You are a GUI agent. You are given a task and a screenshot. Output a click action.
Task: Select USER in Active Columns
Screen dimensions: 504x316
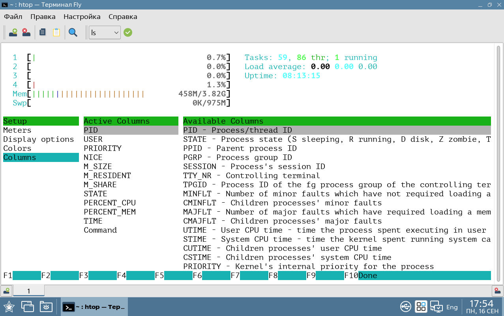click(131, 139)
